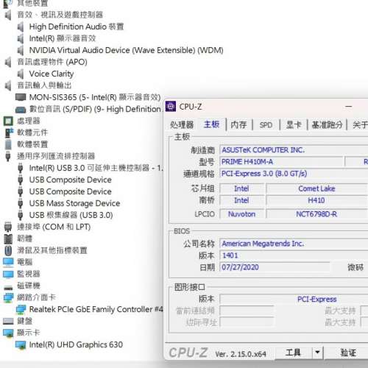Click the PCI-Express 3.0 (8.0 GT/s) field
This screenshot has width=368, height=368.
(294, 174)
